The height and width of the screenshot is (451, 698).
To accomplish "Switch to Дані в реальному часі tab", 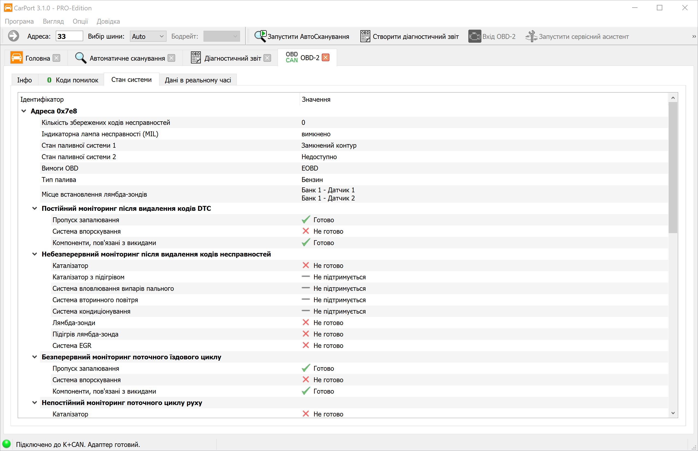I will [x=198, y=80].
